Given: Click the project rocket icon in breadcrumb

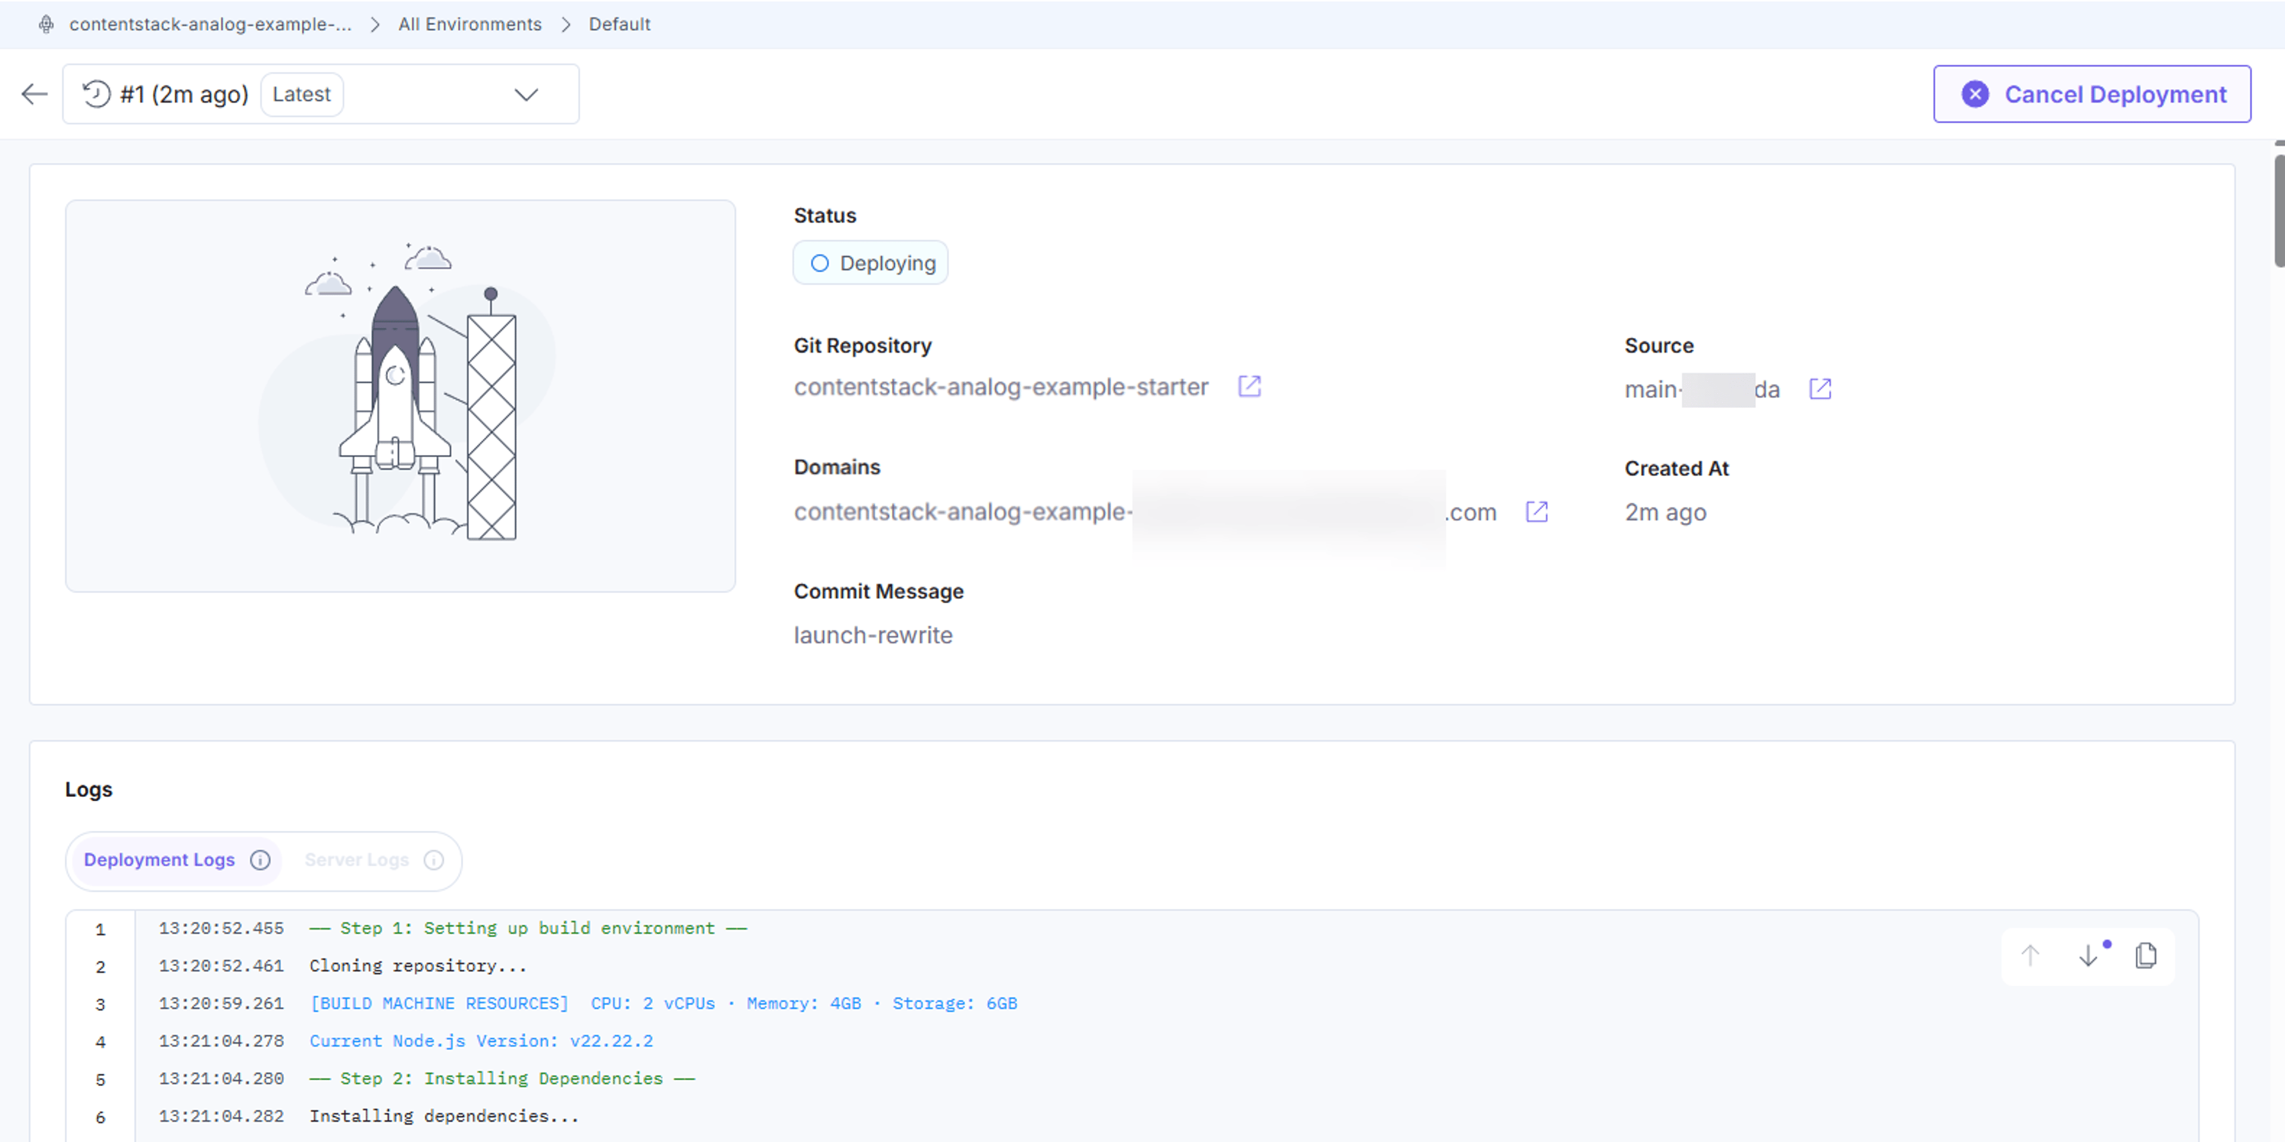Looking at the screenshot, I should [46, 24].
